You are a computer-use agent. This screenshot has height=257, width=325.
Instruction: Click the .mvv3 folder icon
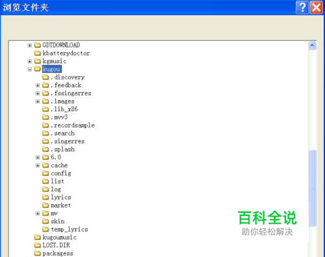(45, 117)
